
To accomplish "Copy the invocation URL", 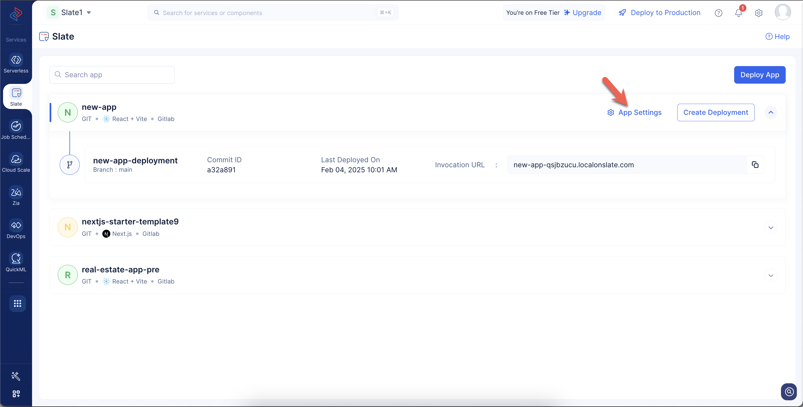I will click(755, 165).
